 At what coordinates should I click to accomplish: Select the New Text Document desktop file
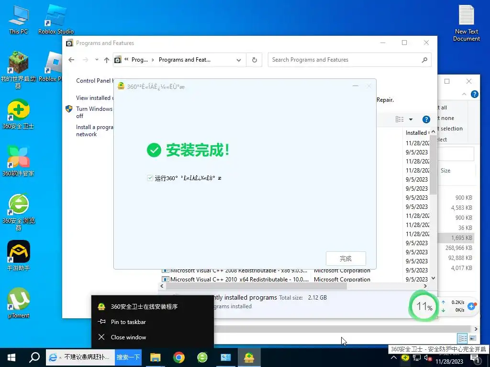tap(466, 23)
